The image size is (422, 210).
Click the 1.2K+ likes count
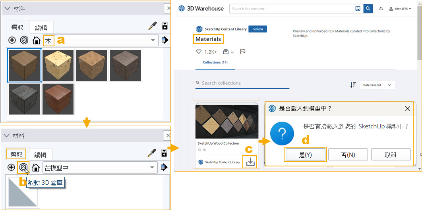pos(211,52)
